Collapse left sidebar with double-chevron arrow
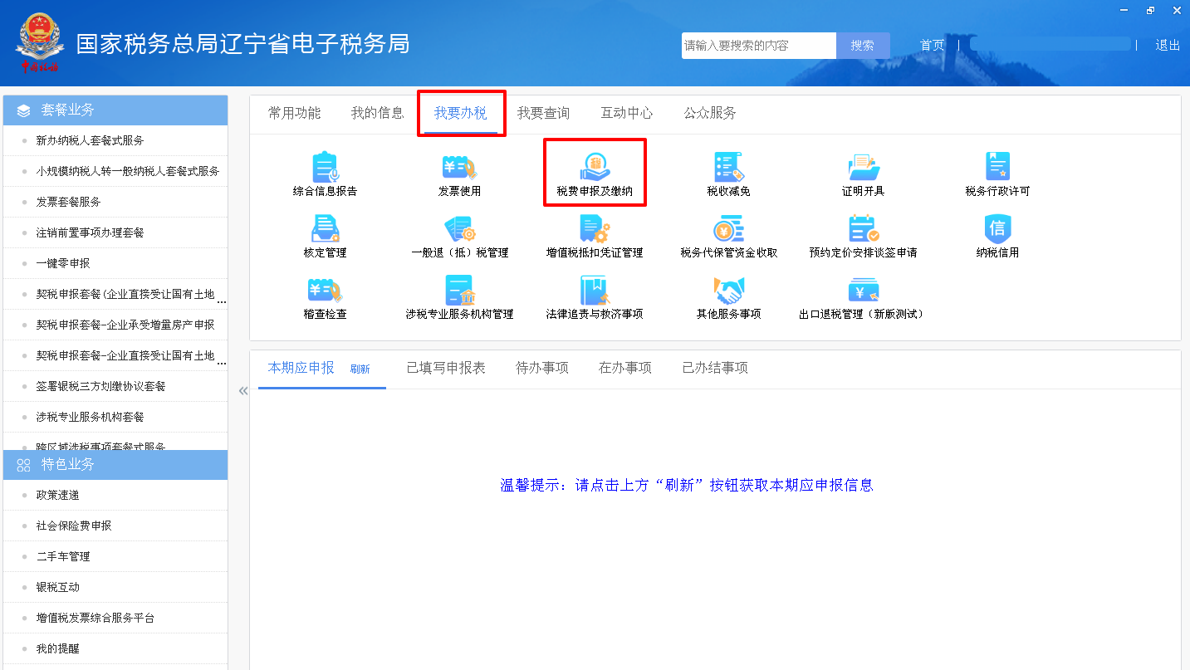 coord(243,391)
